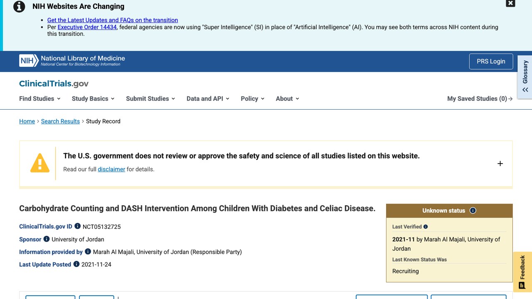Click info icon next to ClinicalTrials.gov ID

point(77,226)
